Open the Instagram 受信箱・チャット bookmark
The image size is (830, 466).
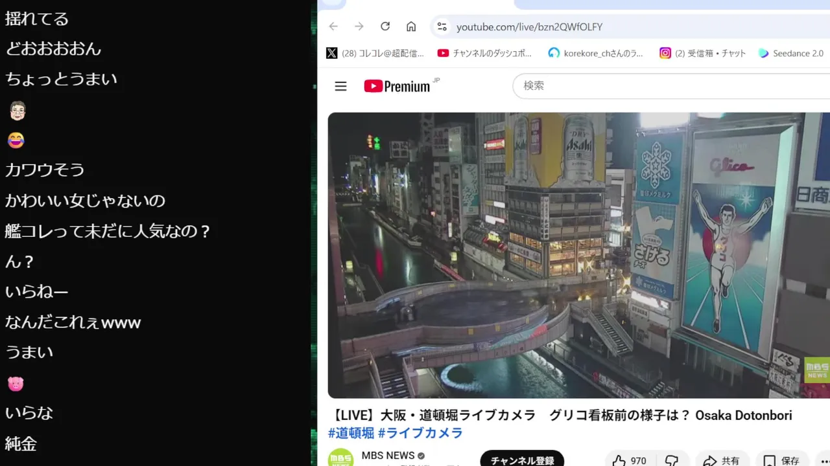703,53
